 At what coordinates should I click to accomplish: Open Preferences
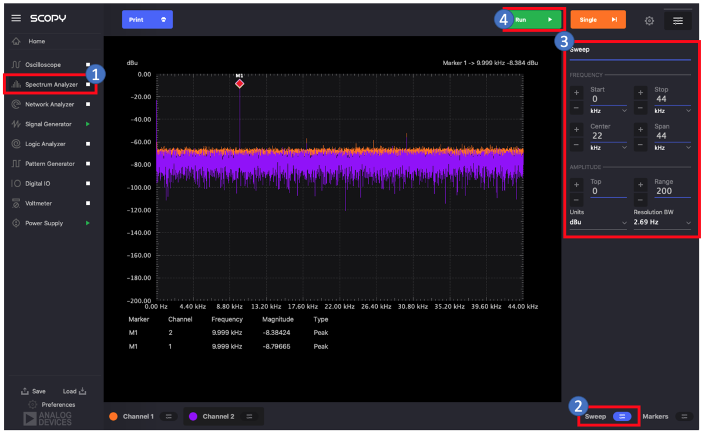tap(52, 405)
